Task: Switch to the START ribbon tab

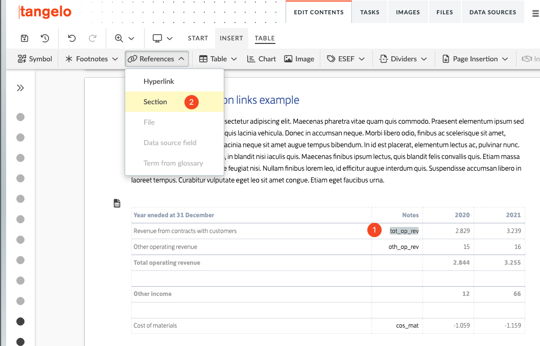Action: click(198, 38)
